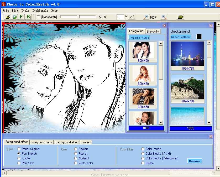Close the Foreground pictures panel
Viewport: 220px width, 177px height.
[164, 25]
